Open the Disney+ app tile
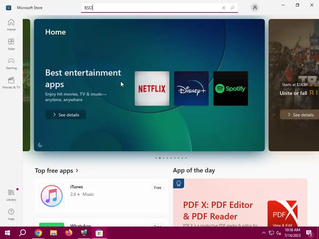The width and height of the screenshot is (319, 239). [x=191, y=88]
